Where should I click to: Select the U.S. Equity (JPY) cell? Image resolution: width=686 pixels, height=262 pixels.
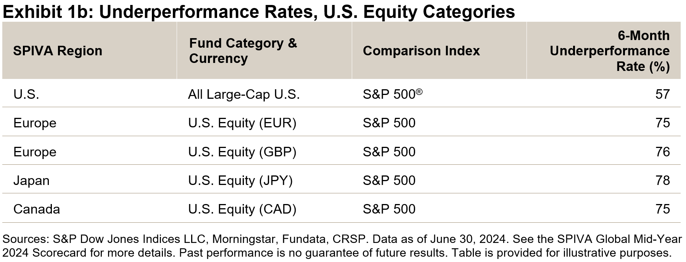click(x=240, y=180)
